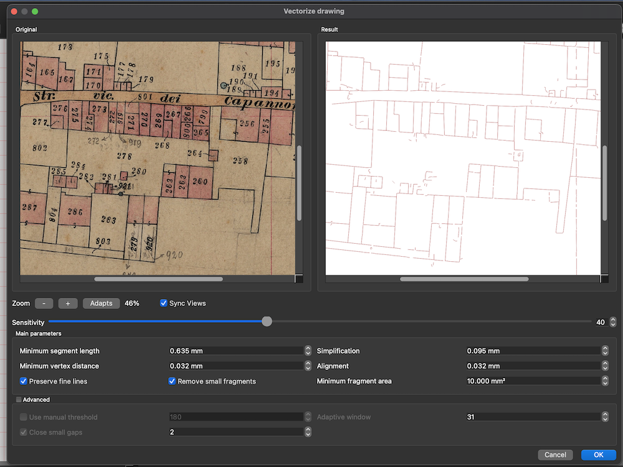Click the Adapts zoom button
The width and height of the screenshot is (623, 467).
101,303
